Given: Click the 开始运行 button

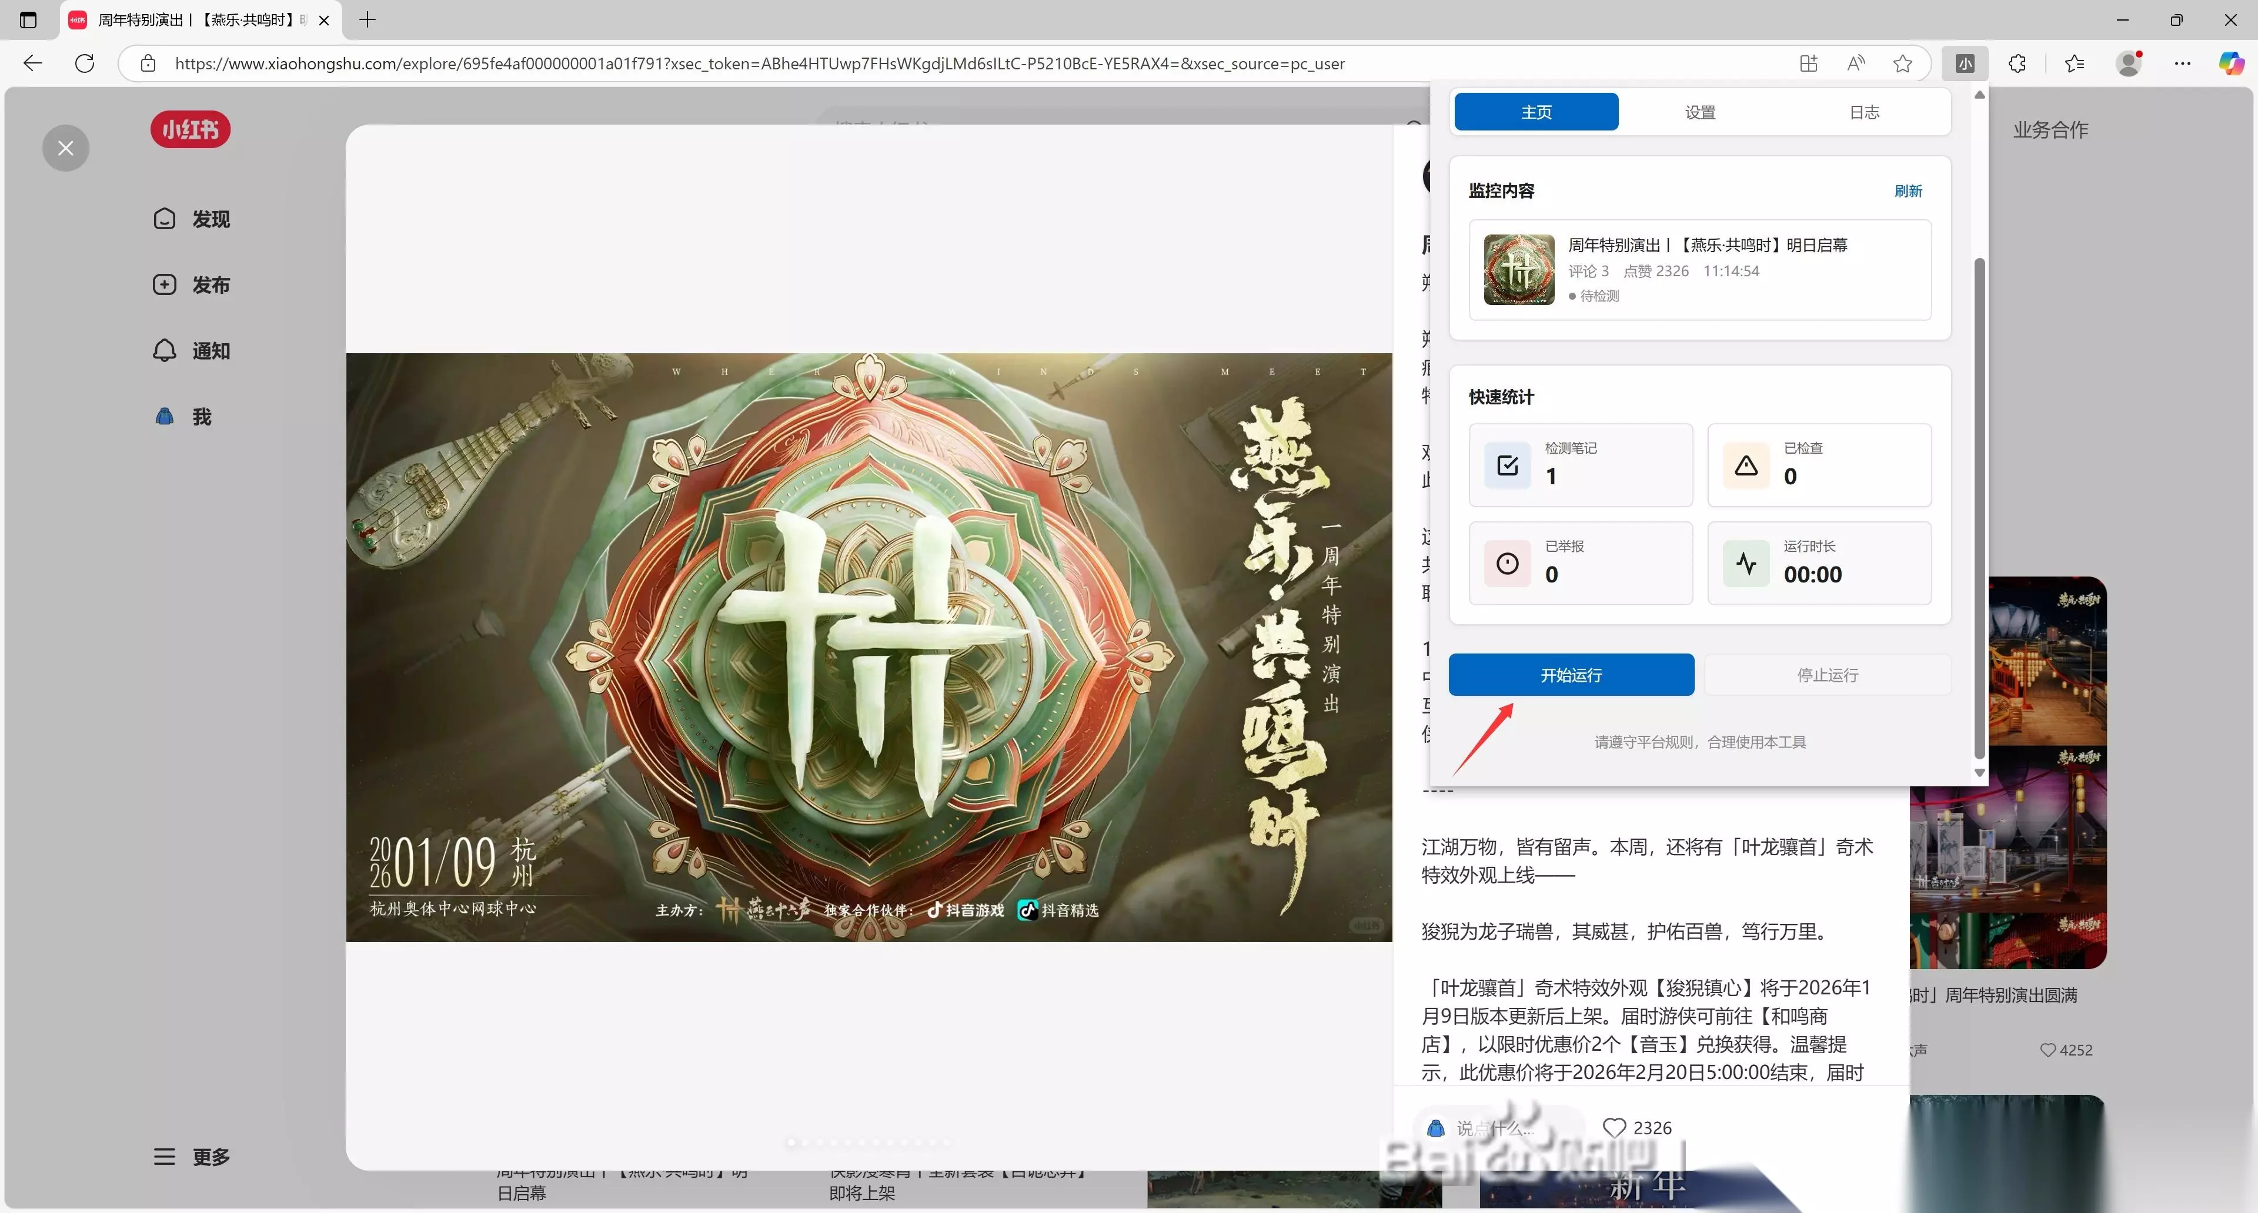Looking at the screenshot, I should point(1571,674).
